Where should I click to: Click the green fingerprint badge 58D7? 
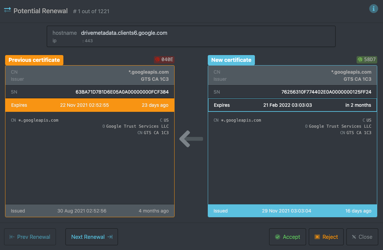(x=367, y=59)
